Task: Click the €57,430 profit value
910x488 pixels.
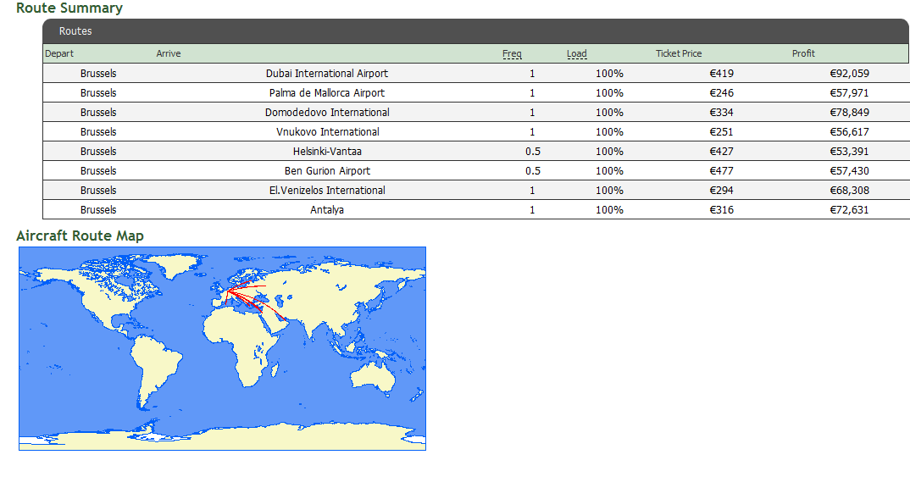Action: 849,170
